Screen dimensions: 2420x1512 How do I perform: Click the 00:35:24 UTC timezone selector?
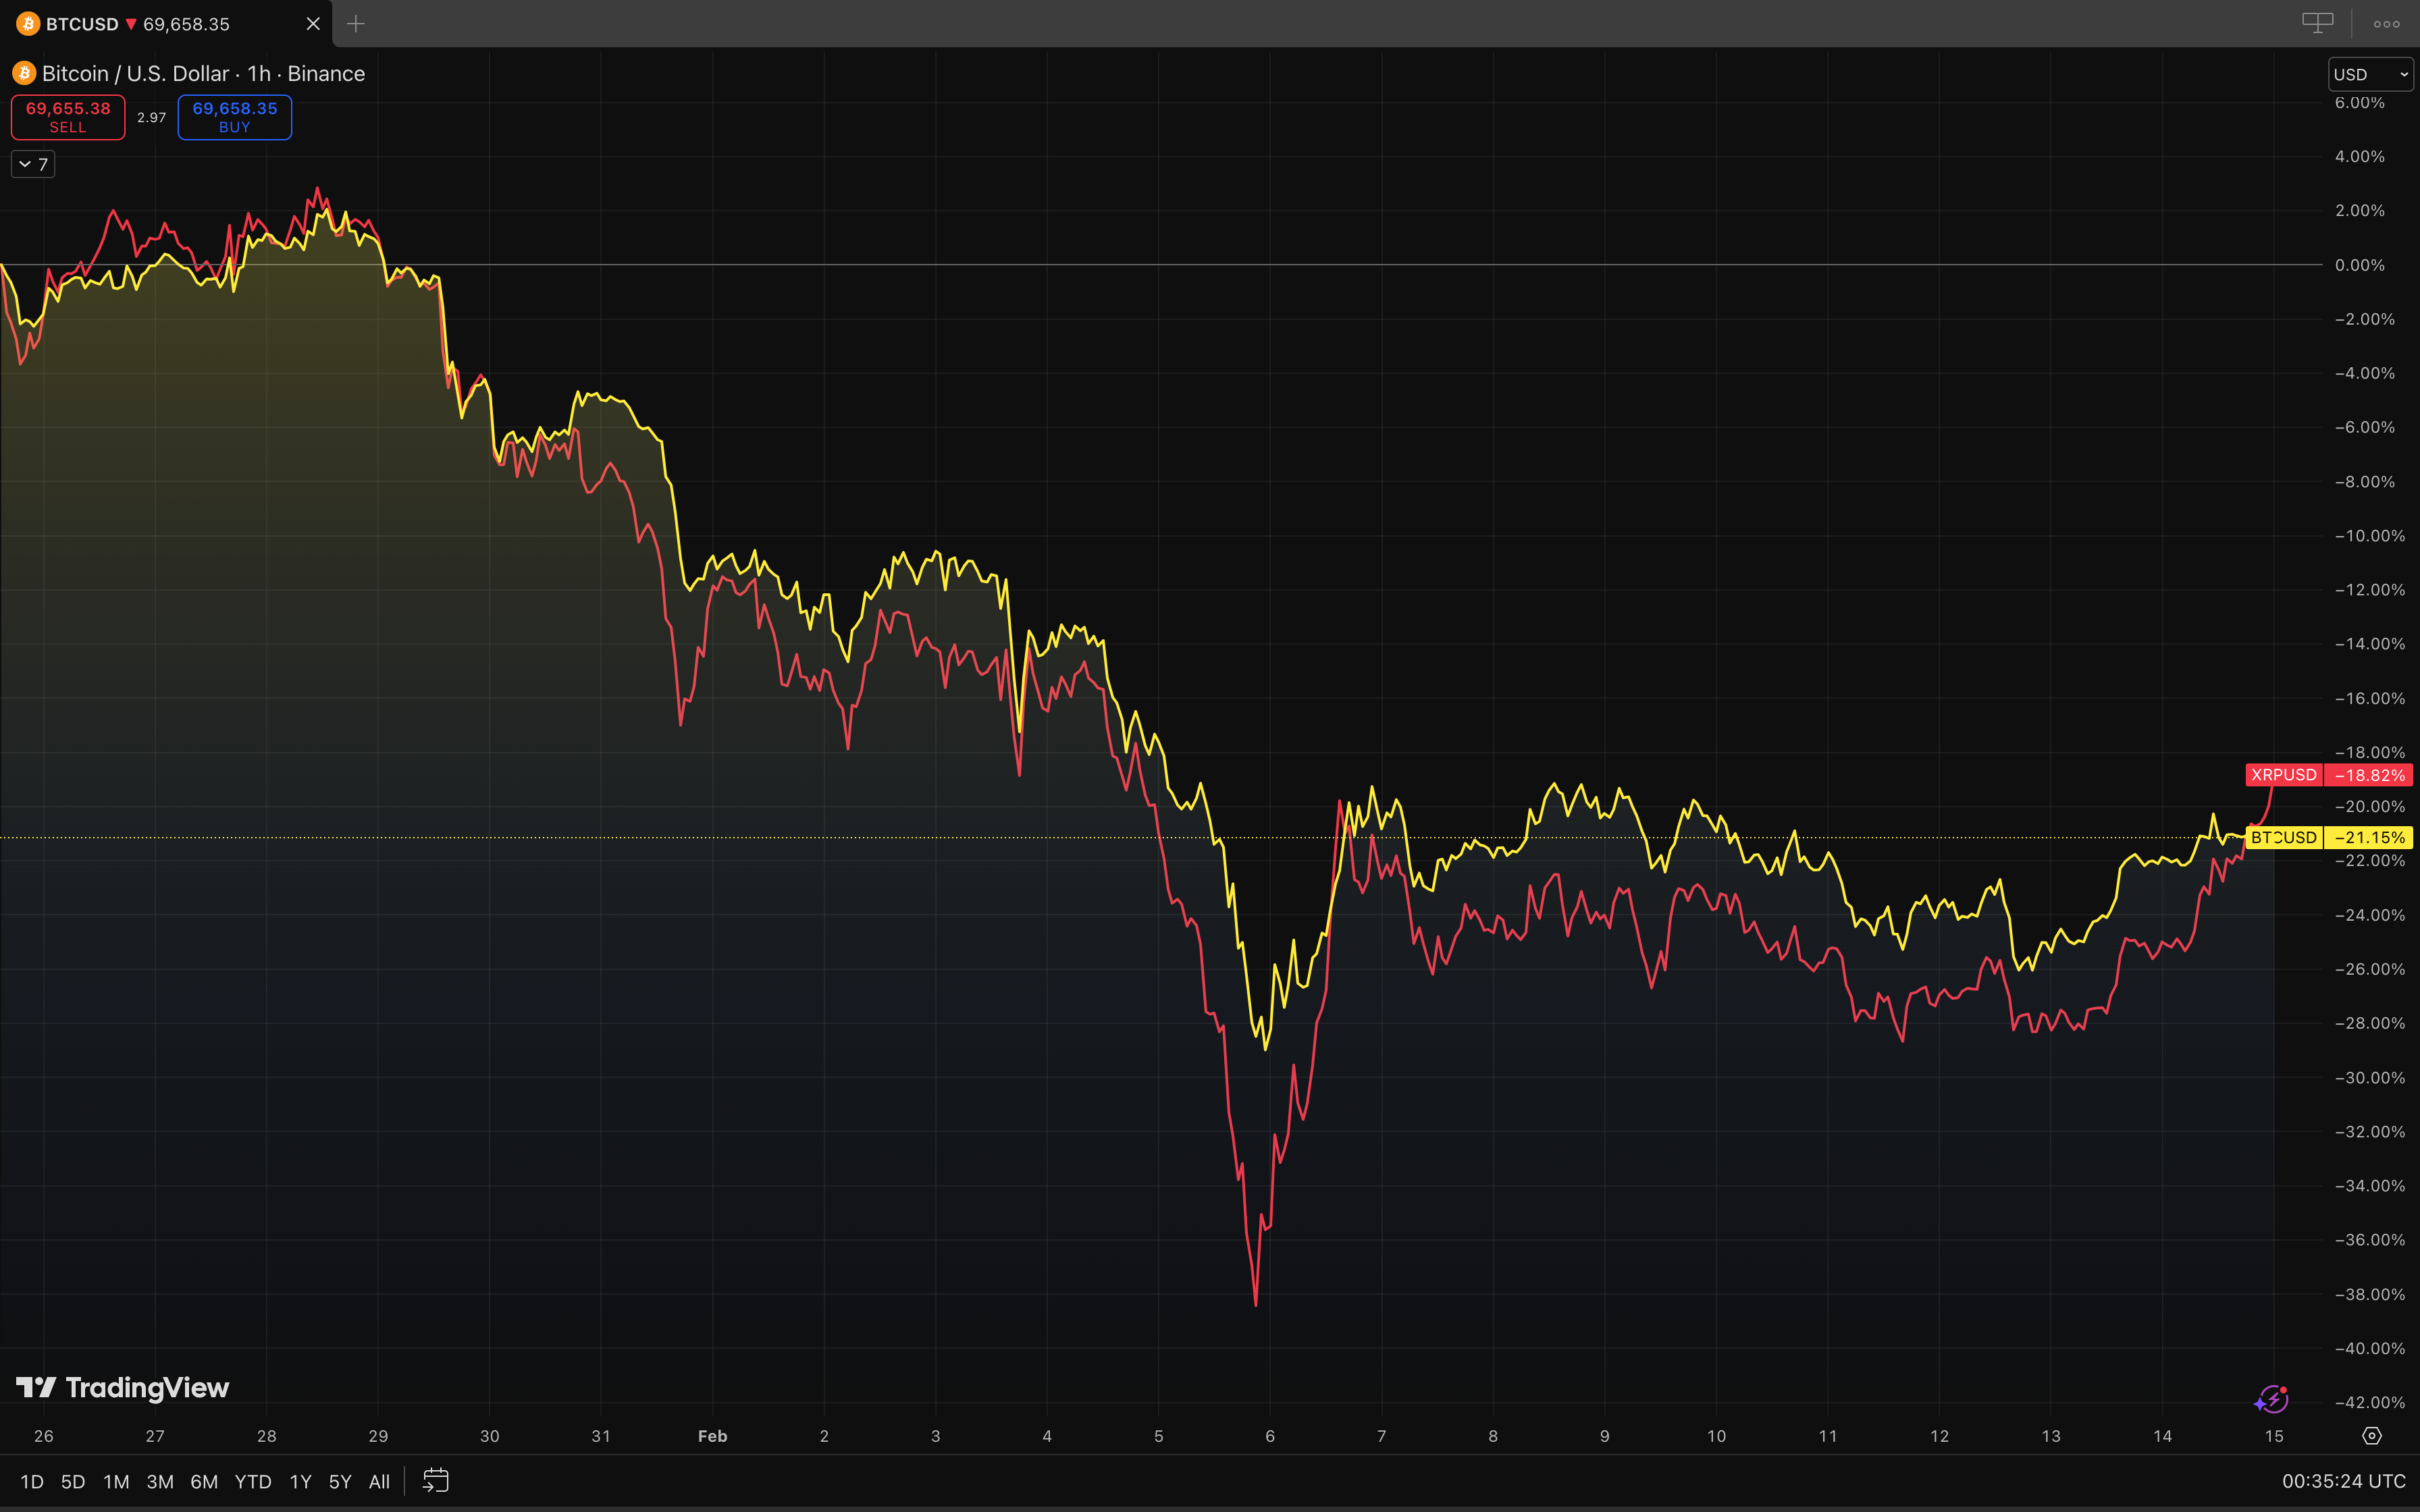(2343, 1481)
